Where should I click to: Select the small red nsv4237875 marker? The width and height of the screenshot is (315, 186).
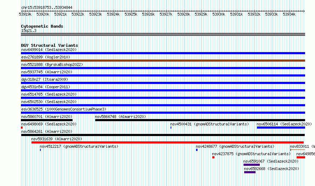[213, 157]
